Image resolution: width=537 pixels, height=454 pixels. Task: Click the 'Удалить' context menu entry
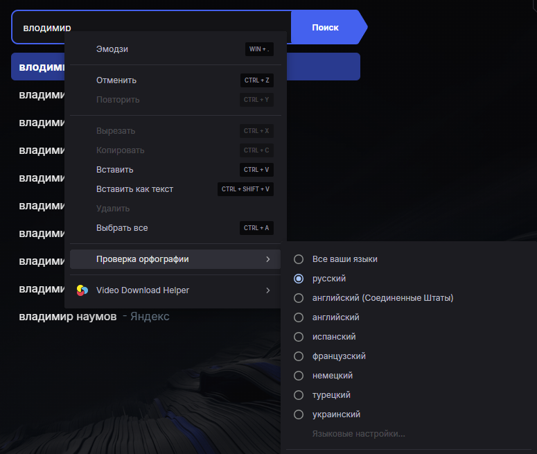(175, 209)
